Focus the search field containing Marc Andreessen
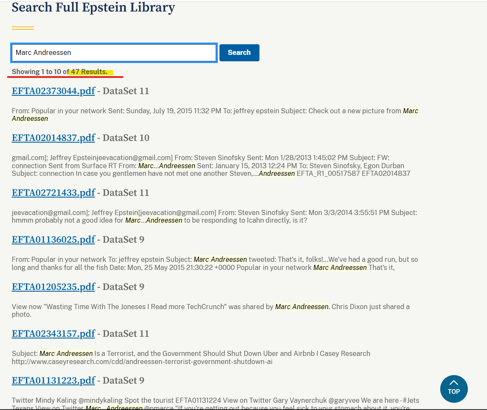The image size is (487, 410). click(114, 53)
